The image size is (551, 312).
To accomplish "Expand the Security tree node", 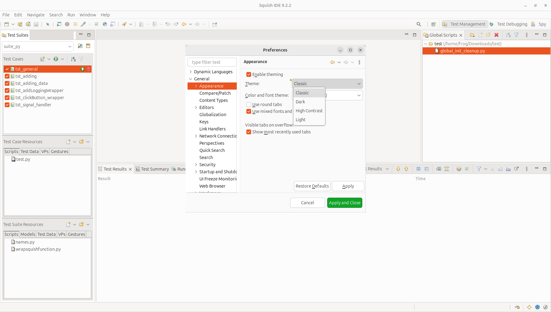I will click(196, 165).
